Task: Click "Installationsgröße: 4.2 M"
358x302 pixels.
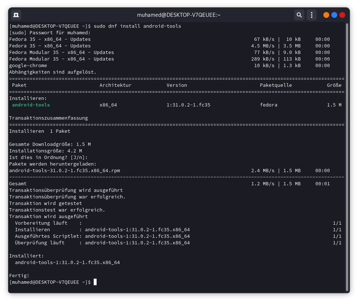Action: coord(46,151)
